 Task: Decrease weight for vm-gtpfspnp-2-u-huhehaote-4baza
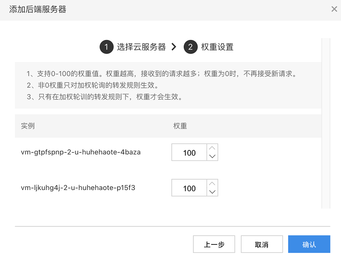pyautogui.click(x=213, y=156)
